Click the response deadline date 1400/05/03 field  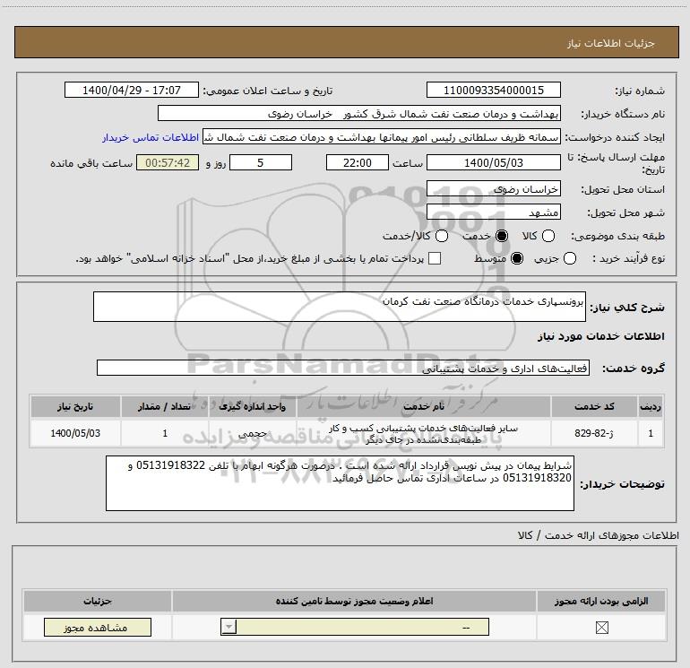click(493, 162)
